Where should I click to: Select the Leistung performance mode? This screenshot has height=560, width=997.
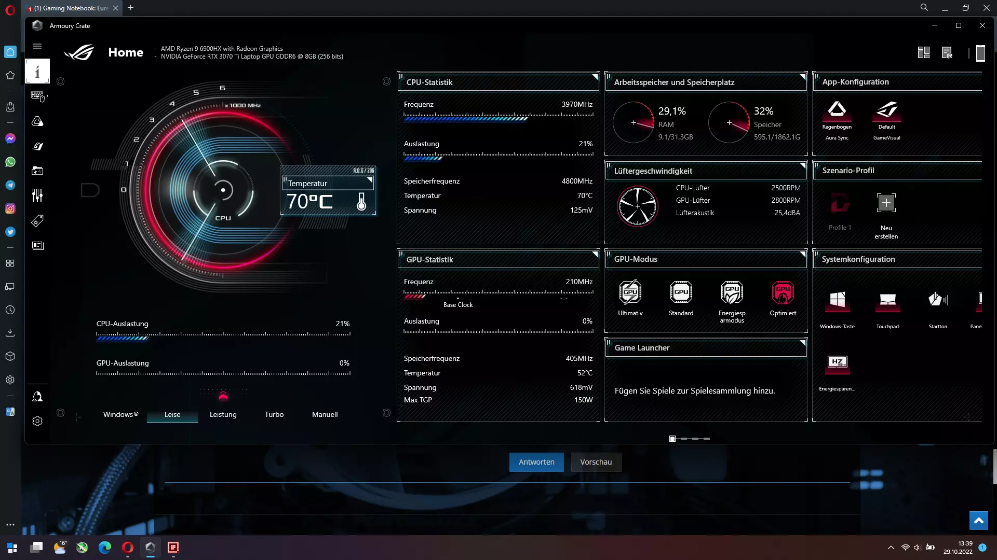pyautogui.click(x=223, y=414)
